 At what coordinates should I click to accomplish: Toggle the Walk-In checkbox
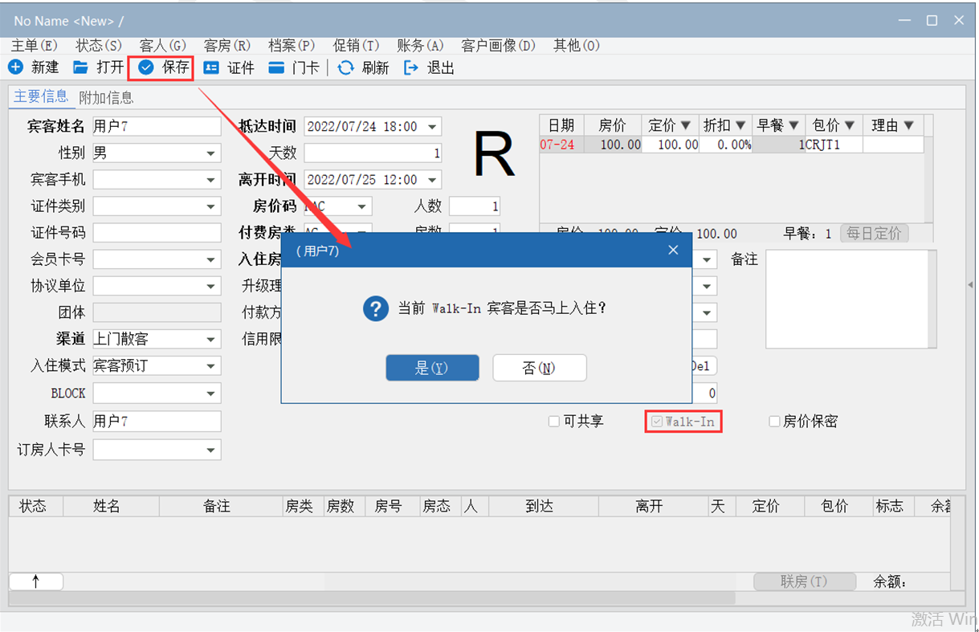(x=657, y=422)
